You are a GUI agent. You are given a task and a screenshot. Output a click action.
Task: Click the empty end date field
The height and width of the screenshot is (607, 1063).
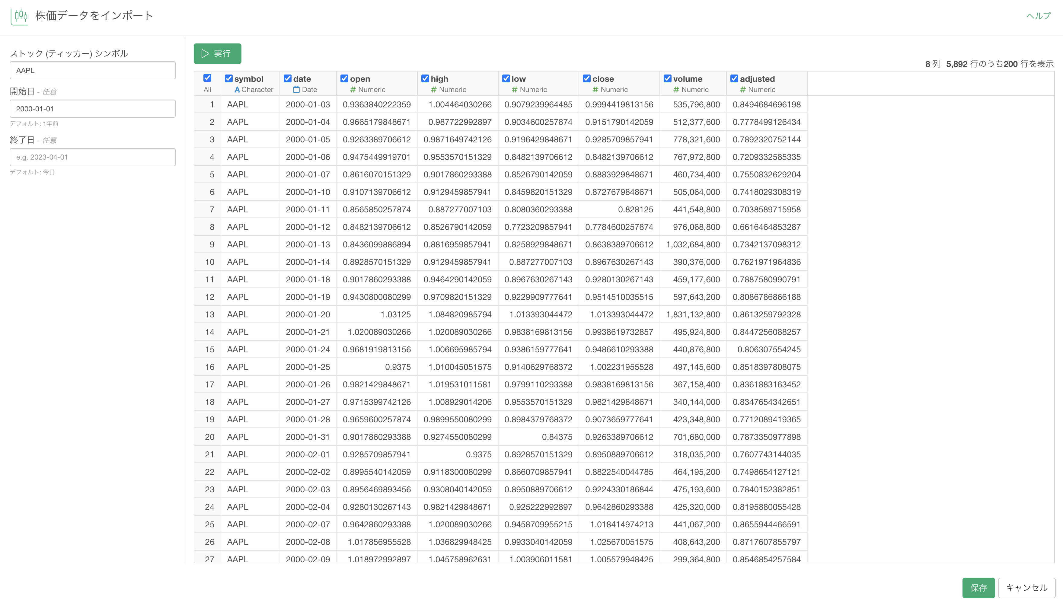pos(93,157)
